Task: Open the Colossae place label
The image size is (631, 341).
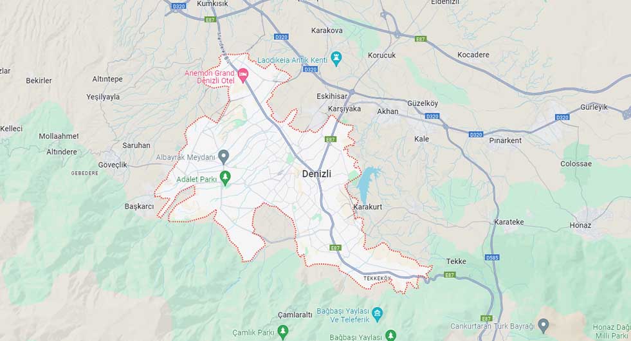Action: [576, 164]
